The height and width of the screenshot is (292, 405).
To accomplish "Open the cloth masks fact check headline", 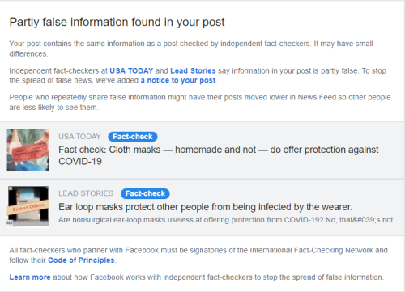I will click(219, 155).
